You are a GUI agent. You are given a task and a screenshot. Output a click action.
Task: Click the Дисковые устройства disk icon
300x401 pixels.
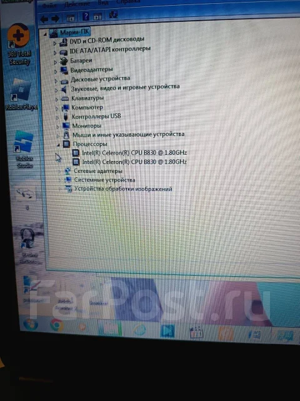64,81
